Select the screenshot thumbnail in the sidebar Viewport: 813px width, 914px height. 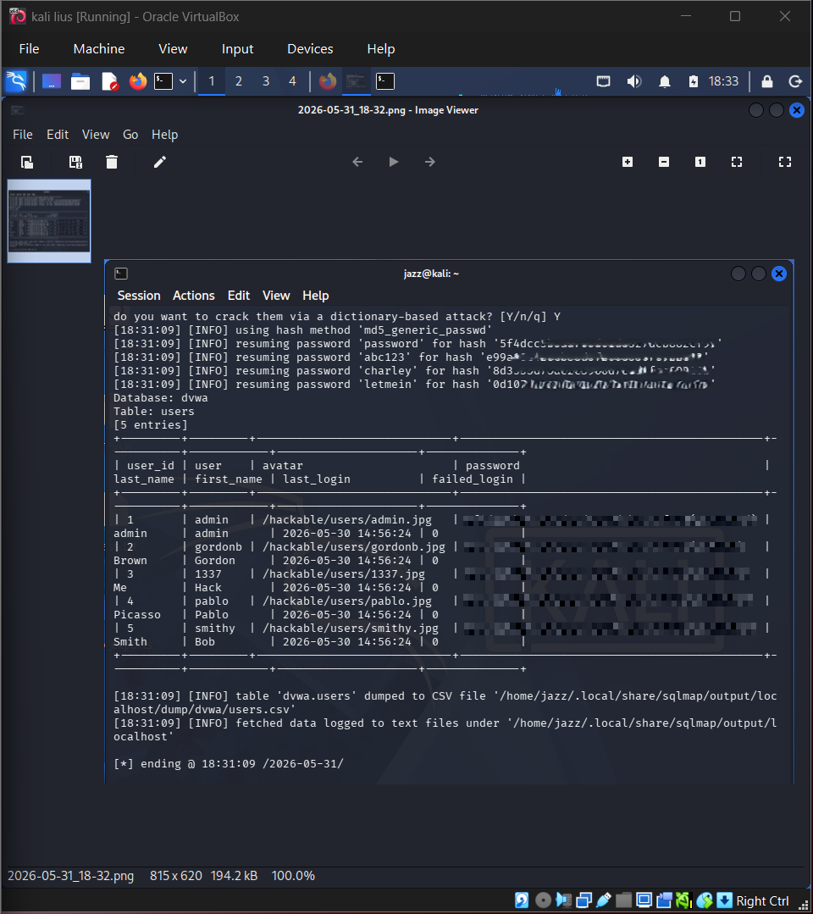pos(49,221)
